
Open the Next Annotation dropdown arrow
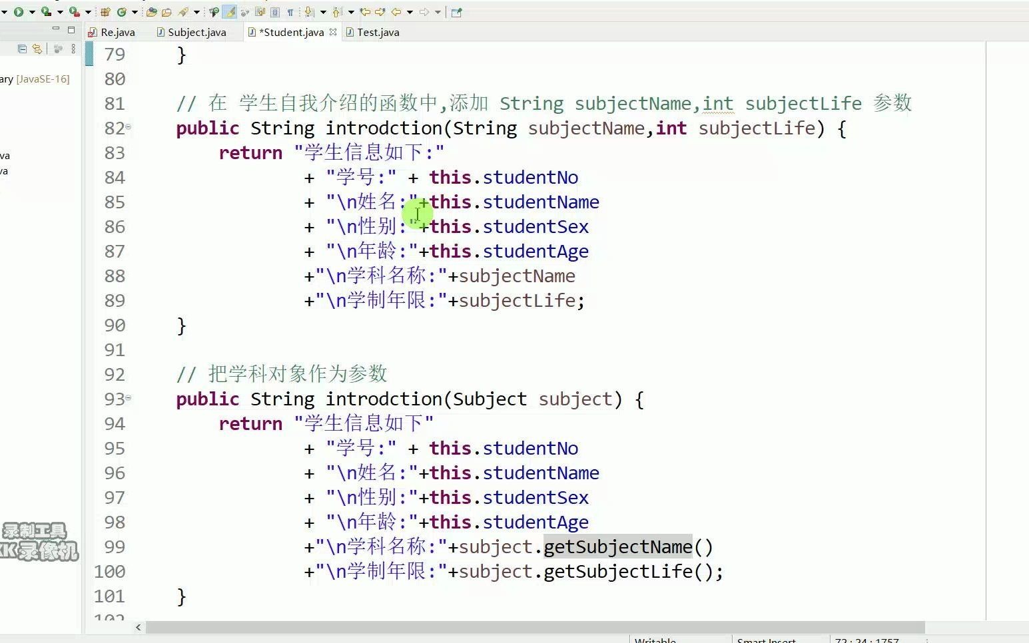point(323,12)
